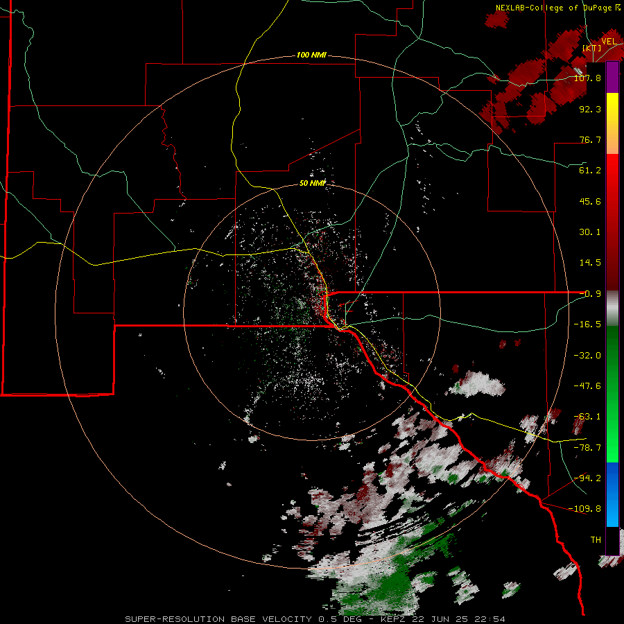Click the purple segment of the color bar
This screenshot has height=624, width=624.
pos(612,77)
